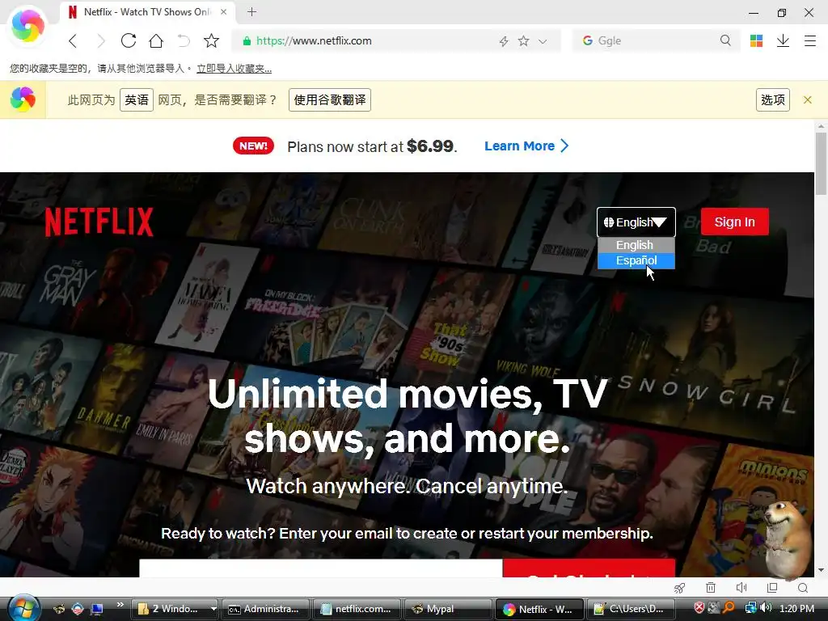Click the import bookmarks now link
This screenshot has height=621, width=828.
tap(234, 69)
